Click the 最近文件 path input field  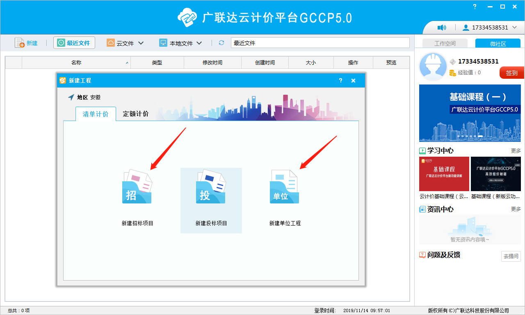[320, 43]
